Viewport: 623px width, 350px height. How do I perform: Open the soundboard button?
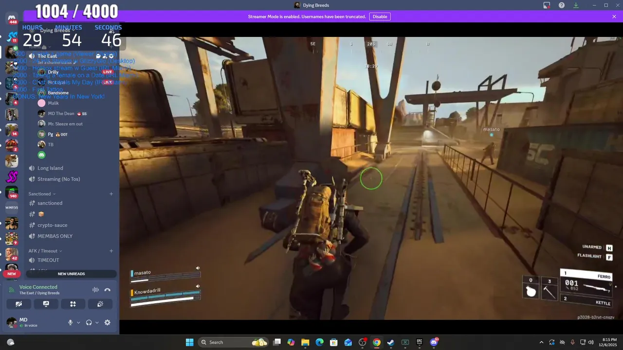click(100, 304)
